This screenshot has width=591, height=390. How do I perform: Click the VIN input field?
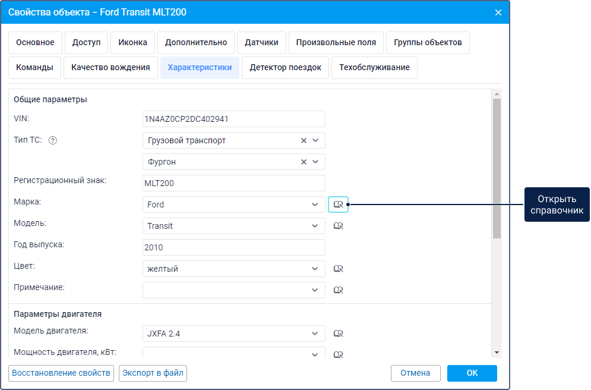coord(234,119)
